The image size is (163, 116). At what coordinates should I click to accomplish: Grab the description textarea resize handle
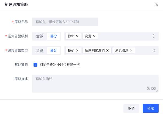[x=157, y=91]
